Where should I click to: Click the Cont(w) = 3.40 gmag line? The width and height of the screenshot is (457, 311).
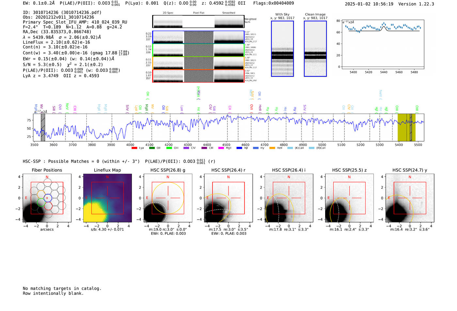76,53
